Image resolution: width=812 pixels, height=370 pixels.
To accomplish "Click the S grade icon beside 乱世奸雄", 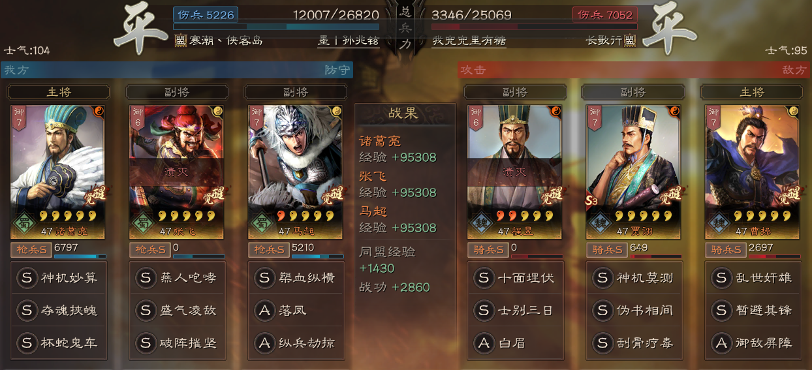I will [x=721, y=278].
